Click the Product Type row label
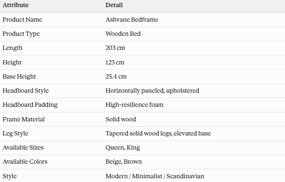 [21, 34]
